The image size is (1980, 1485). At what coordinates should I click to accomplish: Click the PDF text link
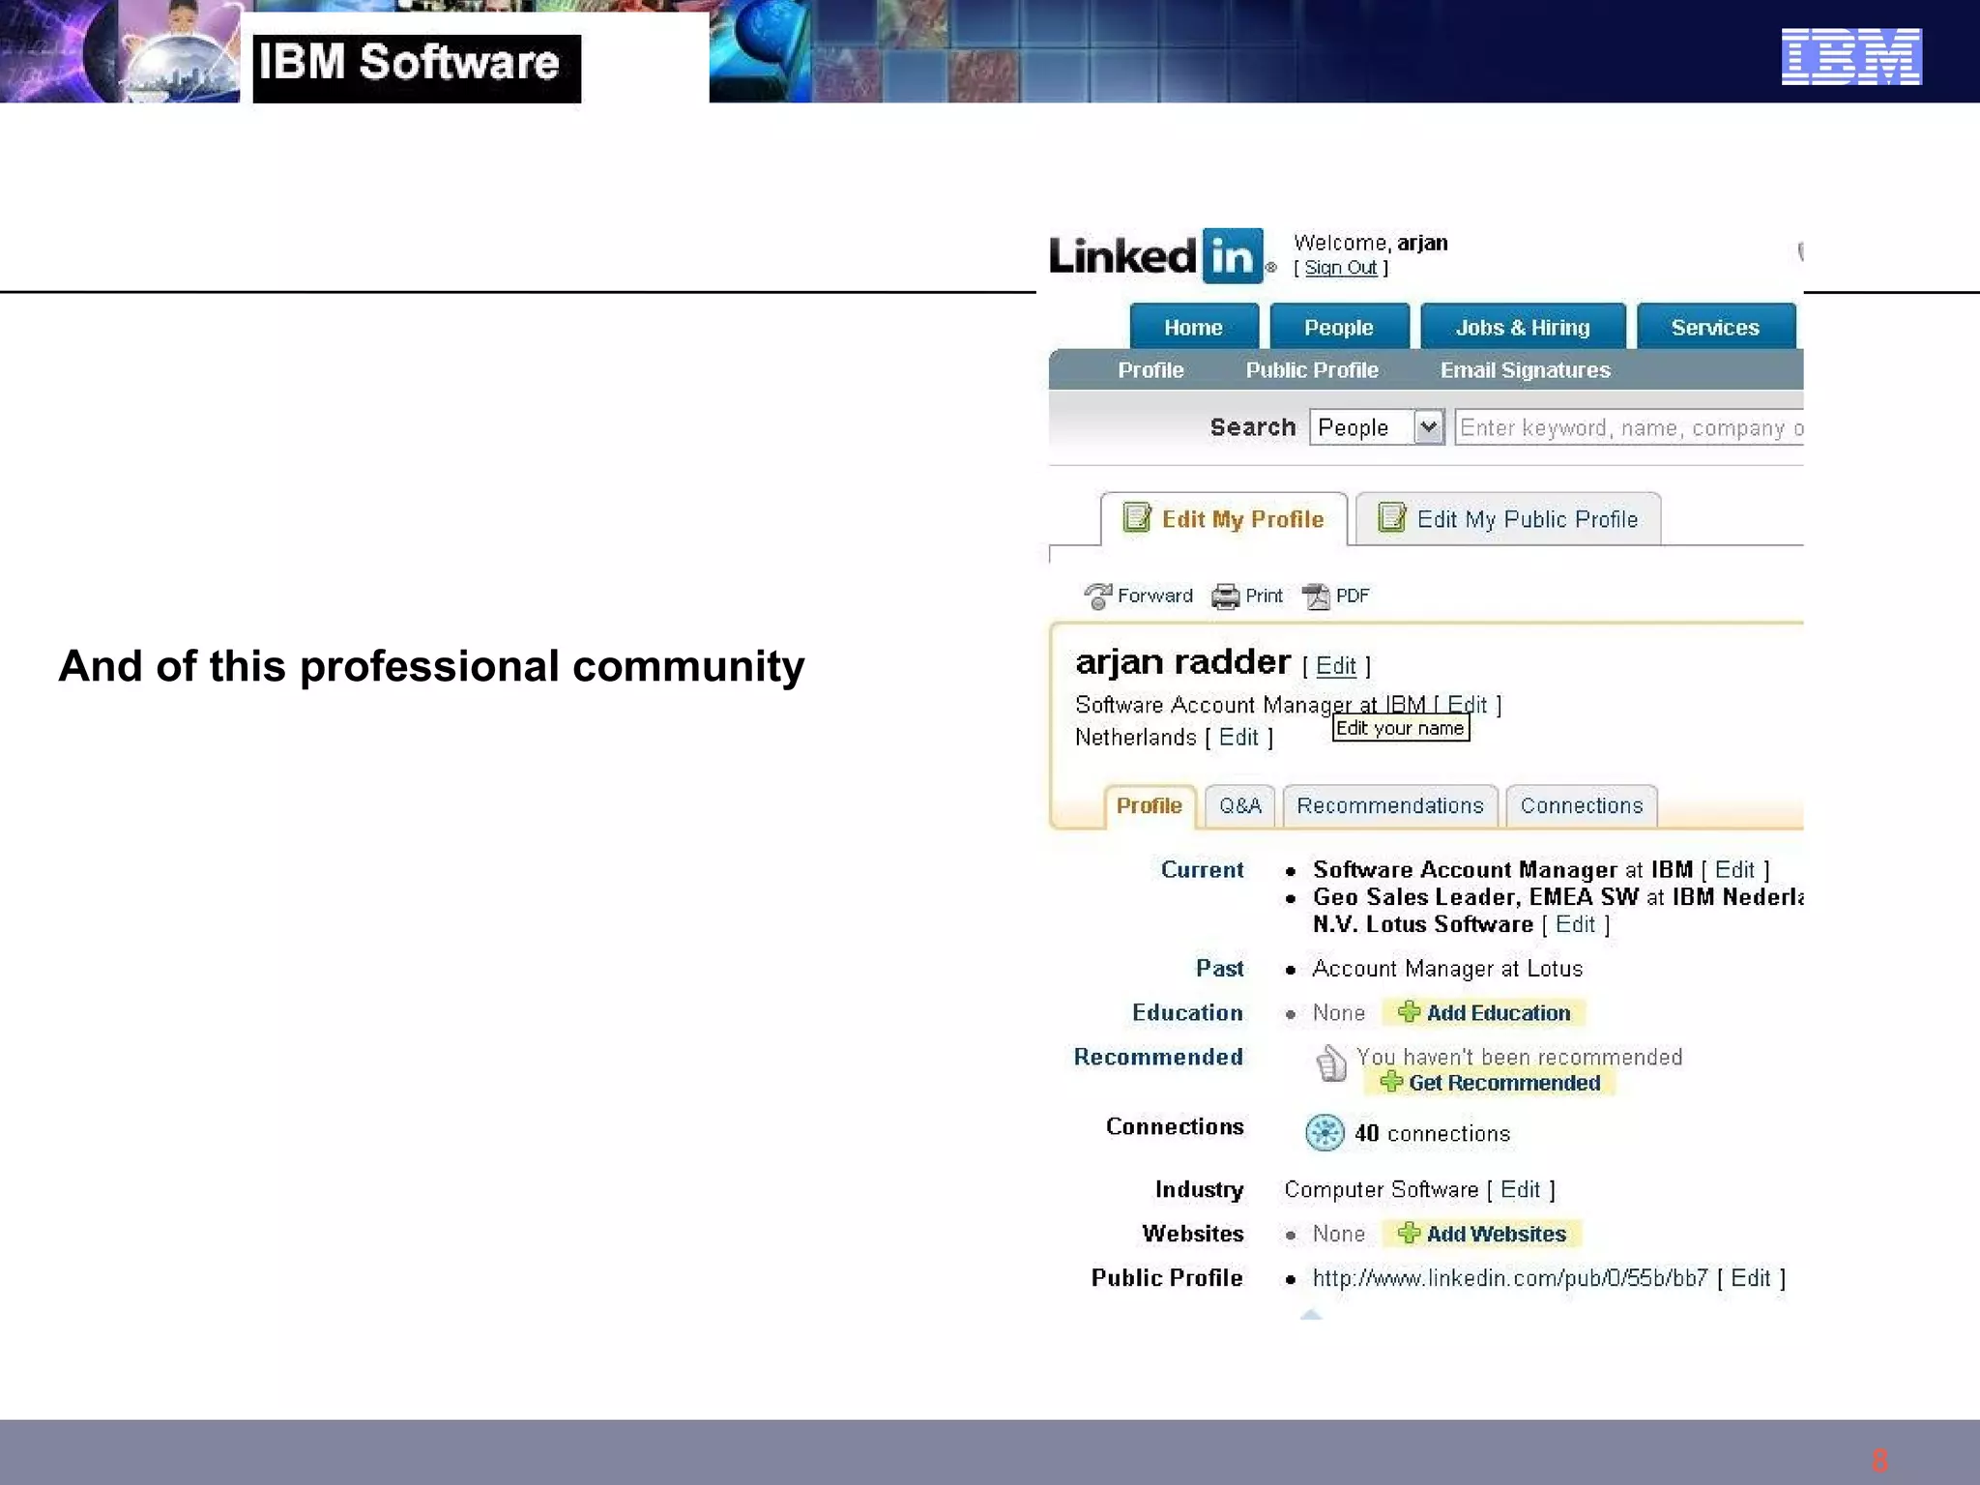(x=1353, y=596)
